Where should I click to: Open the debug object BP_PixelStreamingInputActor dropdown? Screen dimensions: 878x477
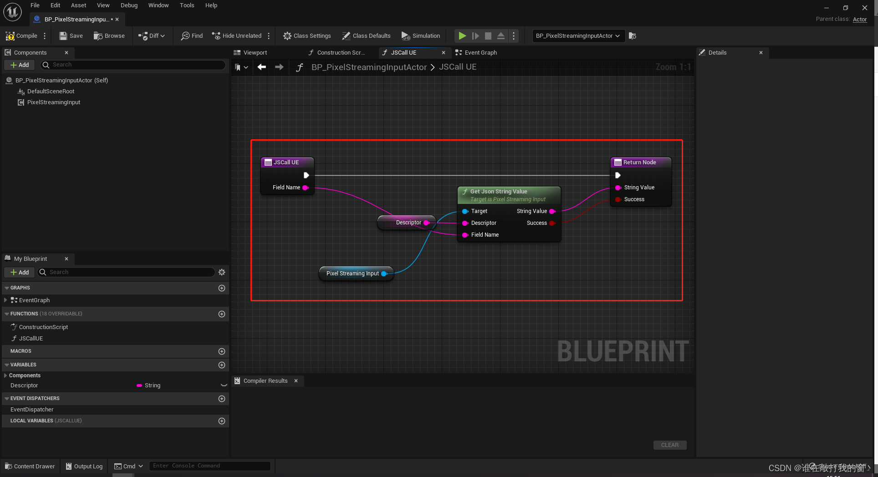pyautogui.click(x=577, y=36)
